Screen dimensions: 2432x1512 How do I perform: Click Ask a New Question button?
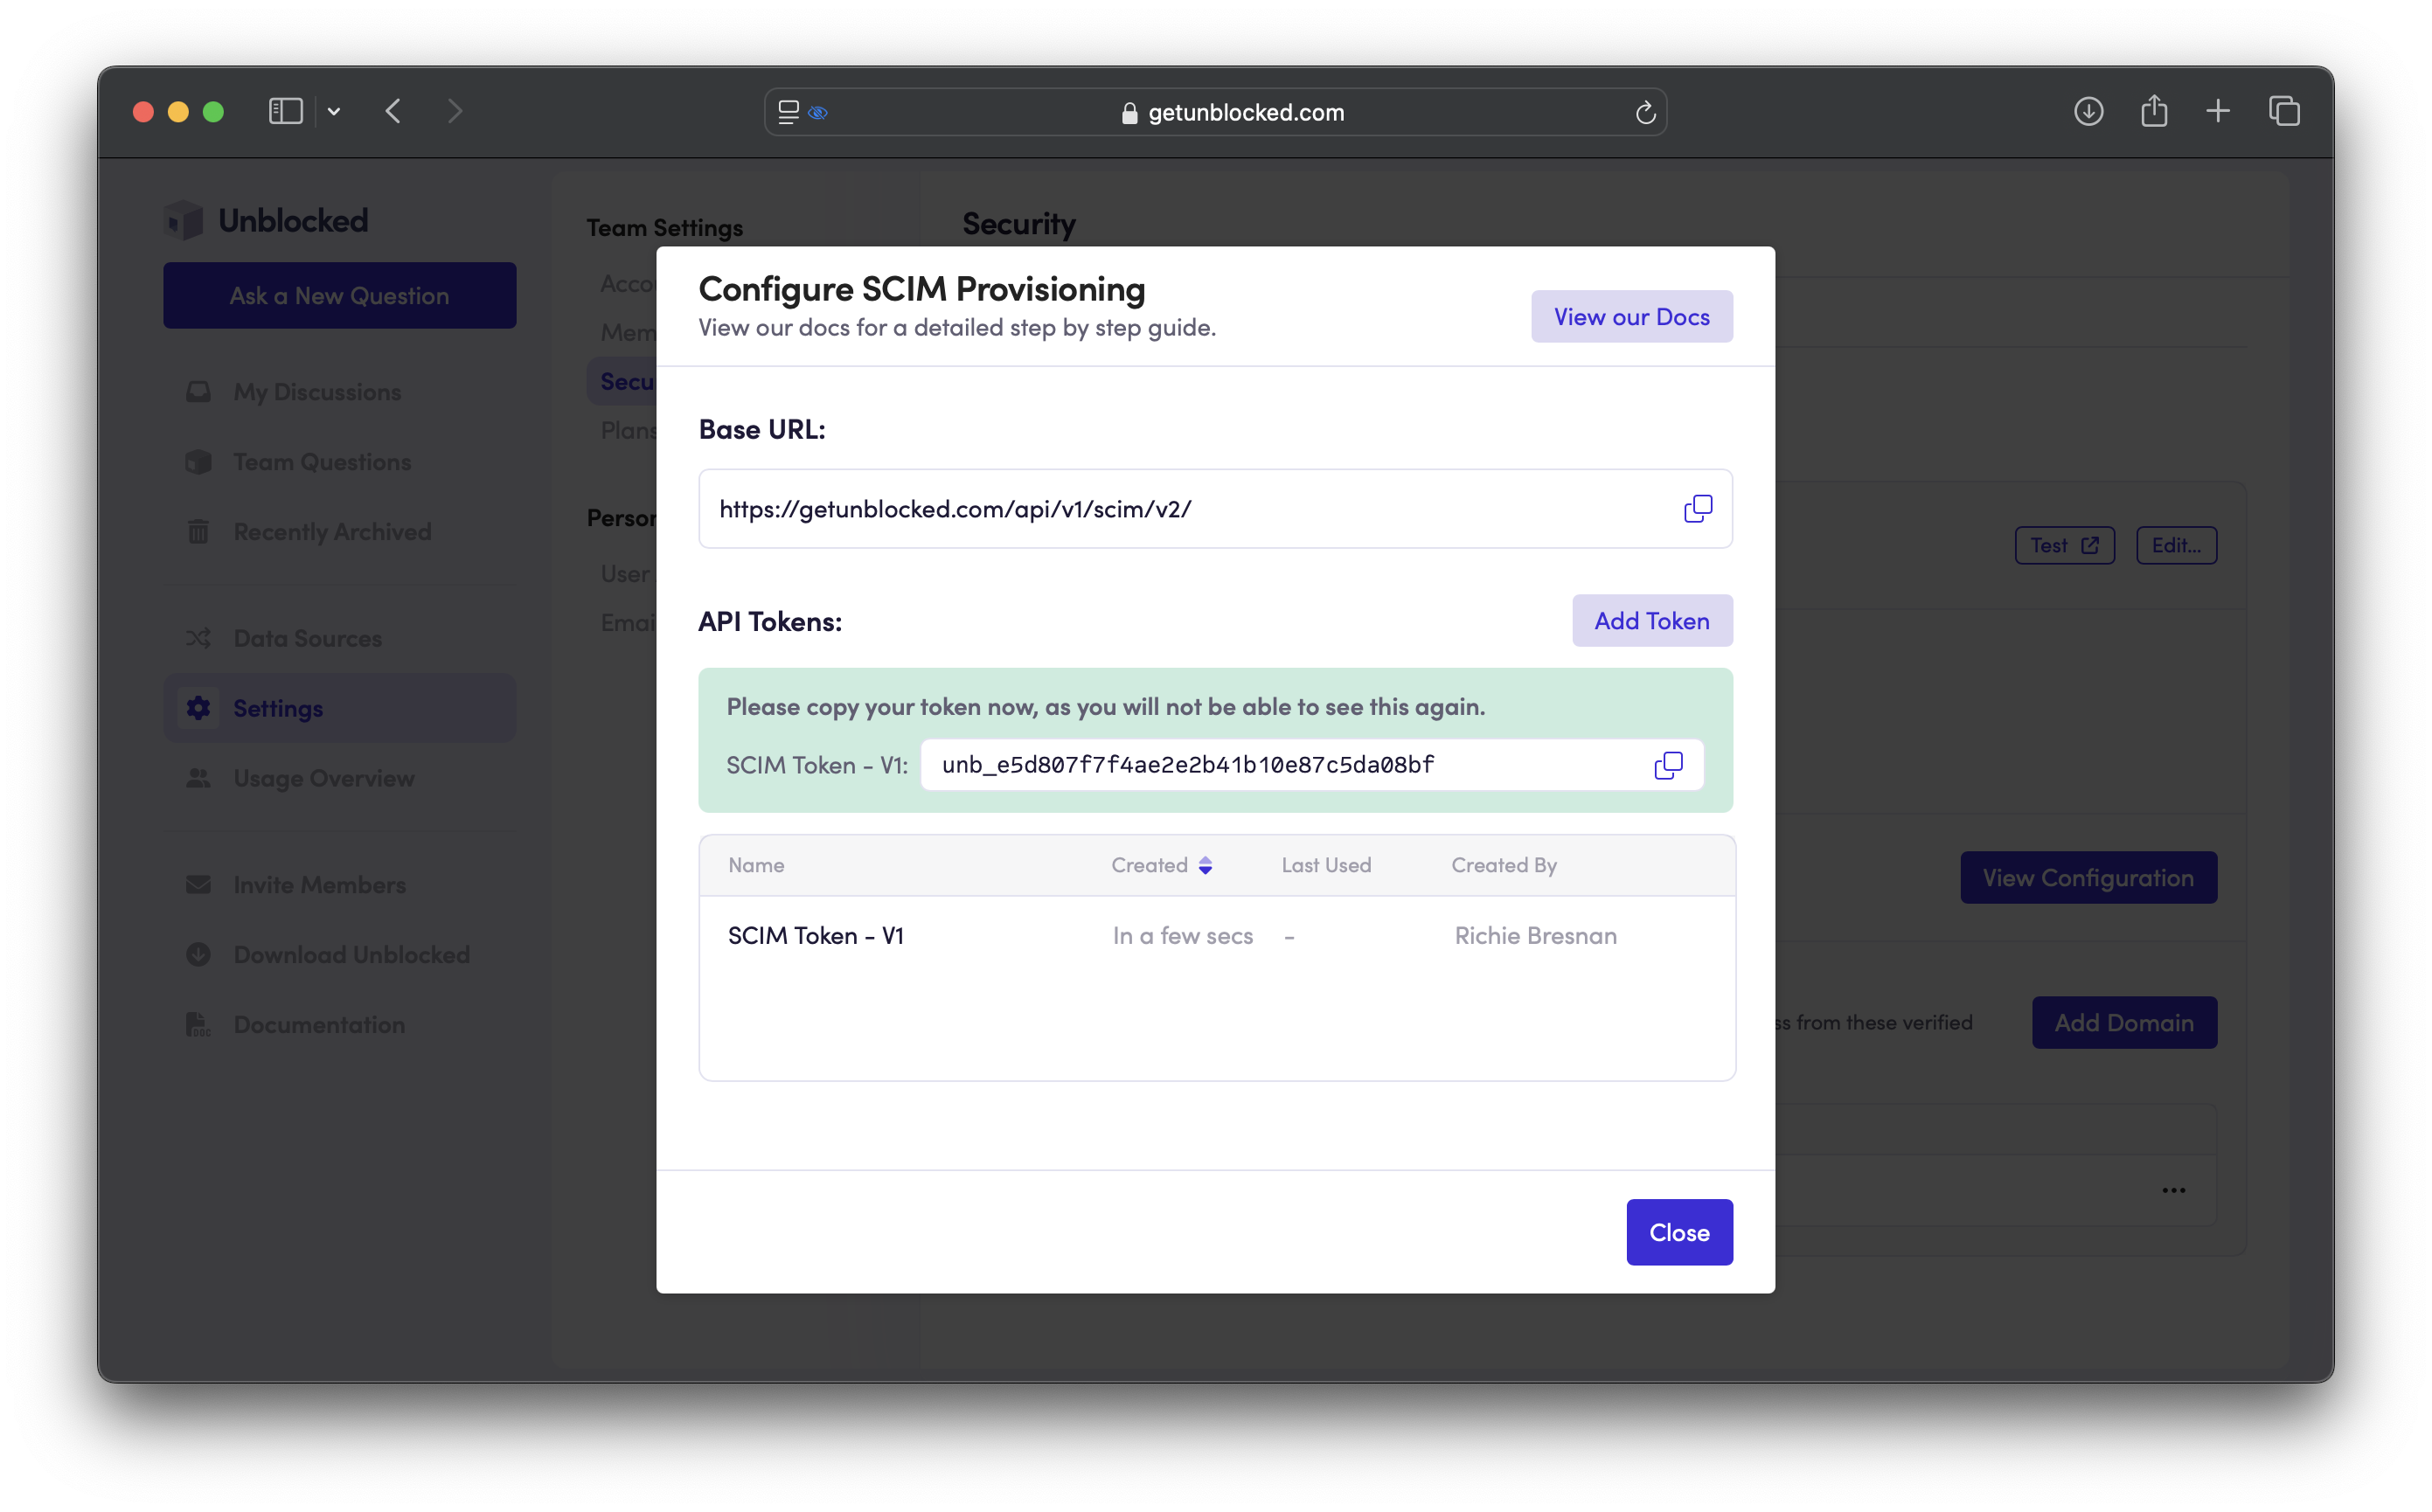(340, 296)
